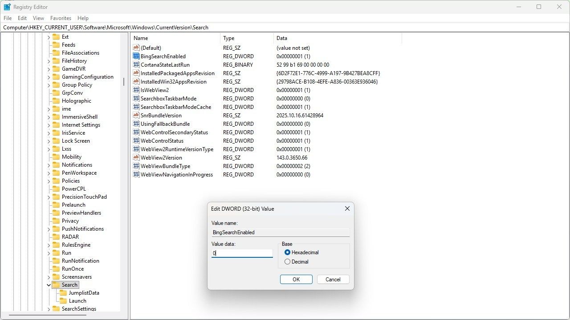Click the IsWebView2 DWORD icon
Viewport: 570px width, 320px height.
(136, 90)
